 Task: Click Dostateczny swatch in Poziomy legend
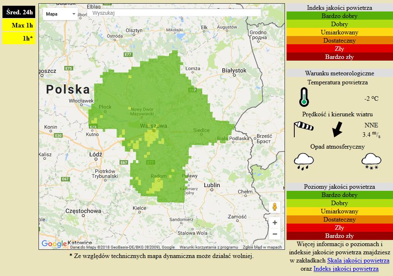tap(340, 219)
